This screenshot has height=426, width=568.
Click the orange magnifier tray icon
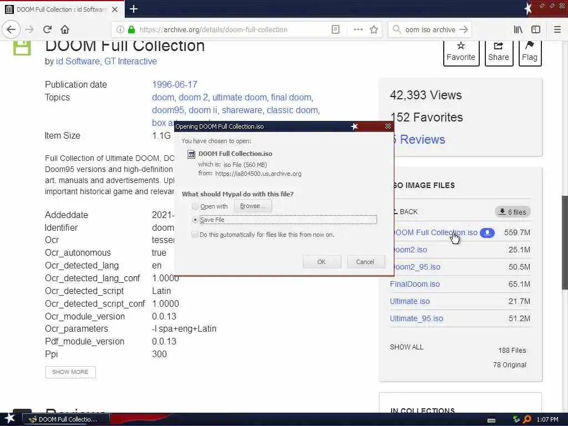(x=527, y=419)
